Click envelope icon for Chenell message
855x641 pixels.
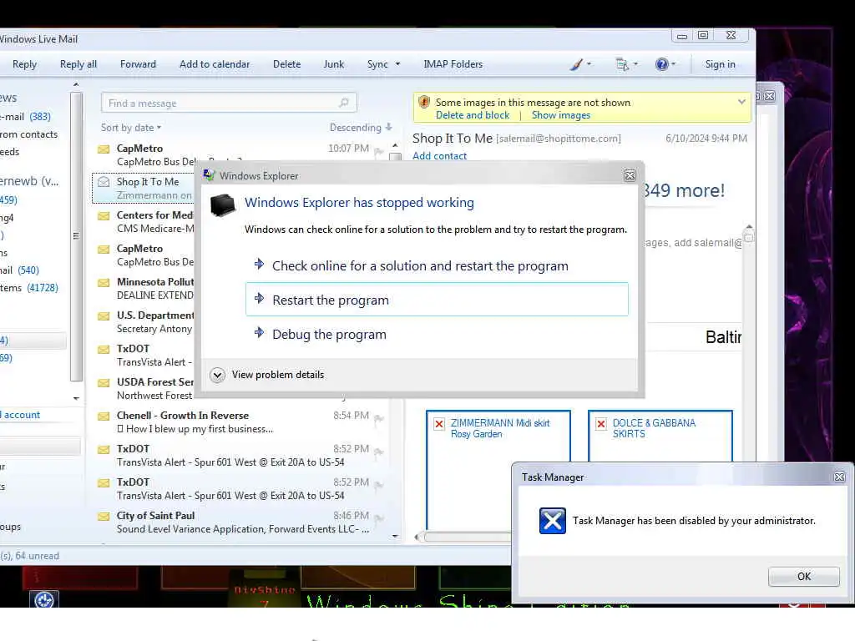tap(104, 416)
